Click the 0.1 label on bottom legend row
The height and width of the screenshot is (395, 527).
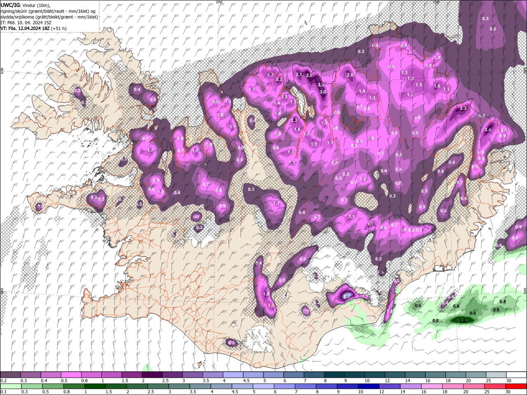point(3,392)
